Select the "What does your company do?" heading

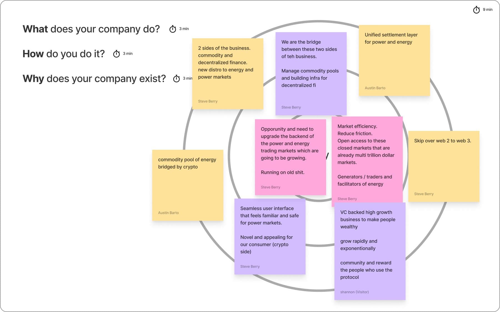tap(91, 29)
